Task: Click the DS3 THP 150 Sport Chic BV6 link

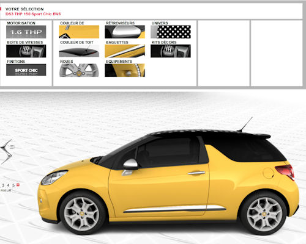Action: pos(33,14)
